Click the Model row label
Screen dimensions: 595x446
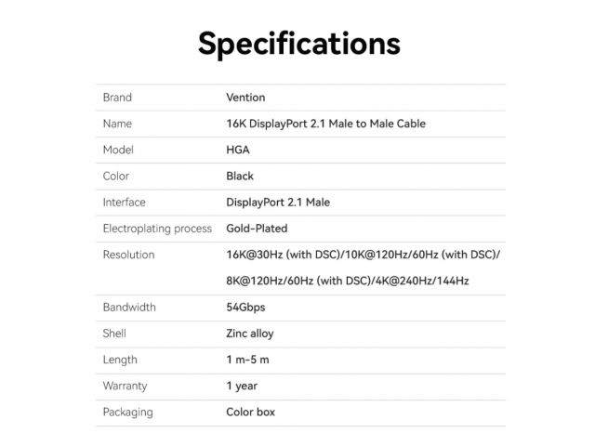tap(118, 150)
